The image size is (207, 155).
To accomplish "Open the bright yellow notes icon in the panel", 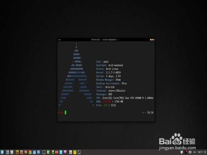I will (x=75, y=152).
